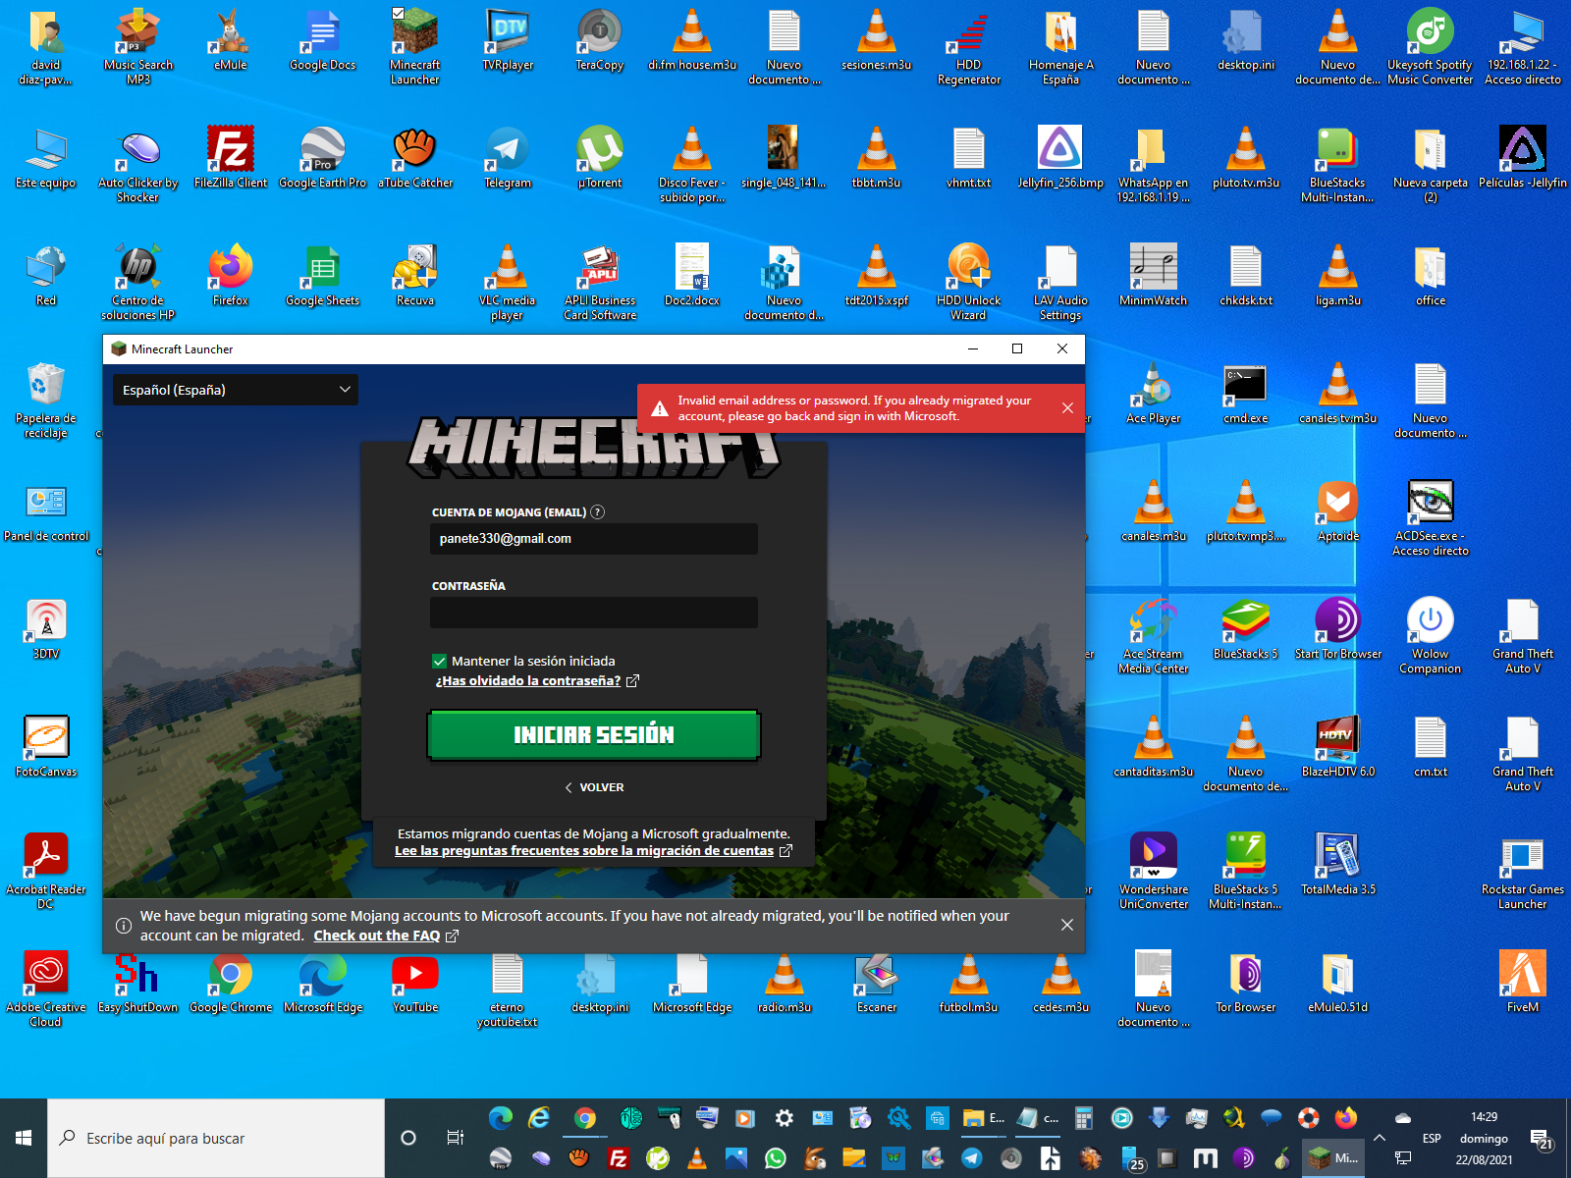The image size is (1571, 1178).
Task: Open the FileZilla Client desktop icon
Action: point(231,157)
